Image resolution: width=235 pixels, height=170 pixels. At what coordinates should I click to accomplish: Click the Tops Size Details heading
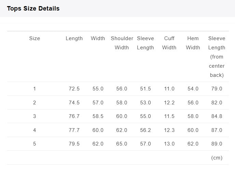pyautogui.click(x=33, y=8)
